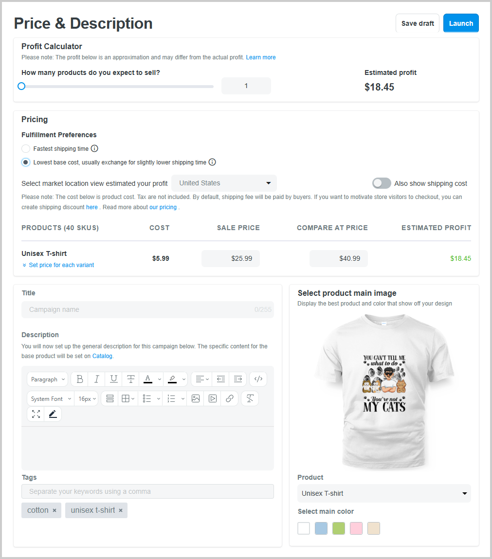Select the Lowest base cost radio option

[26, 162]
